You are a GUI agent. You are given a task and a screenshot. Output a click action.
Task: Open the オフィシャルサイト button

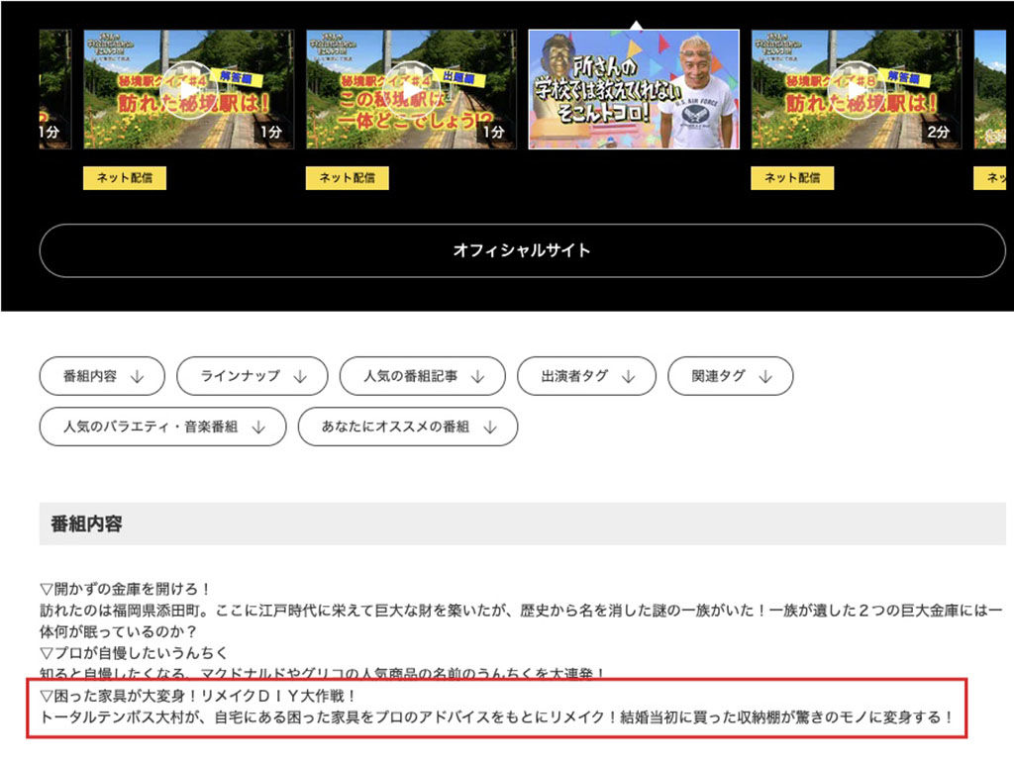point(522,250)
